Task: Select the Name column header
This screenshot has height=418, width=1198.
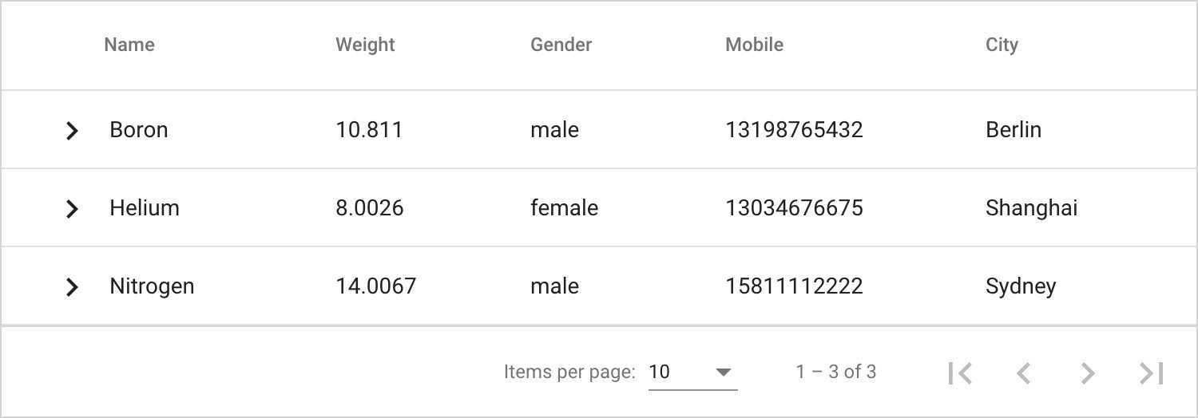Action: coord(129,45)
